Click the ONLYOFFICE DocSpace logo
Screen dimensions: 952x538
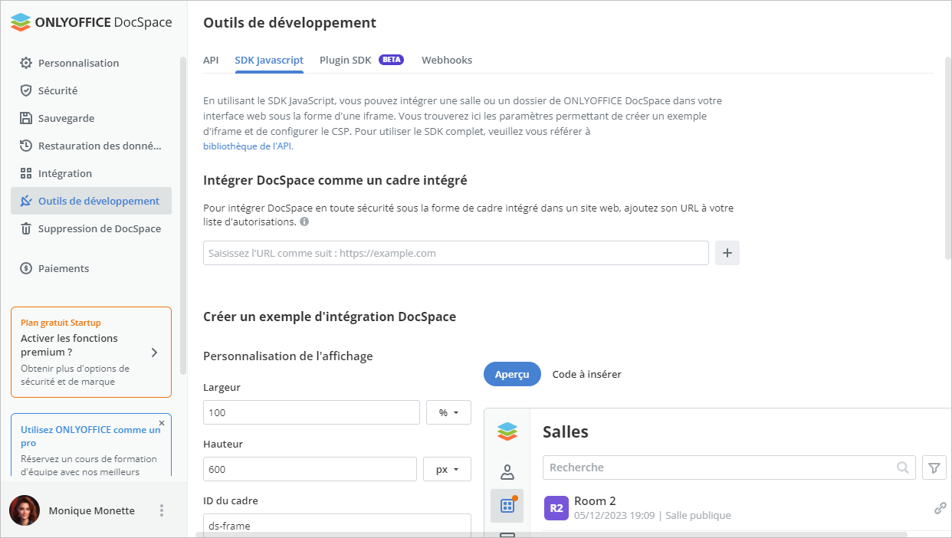tap(91, 22)
